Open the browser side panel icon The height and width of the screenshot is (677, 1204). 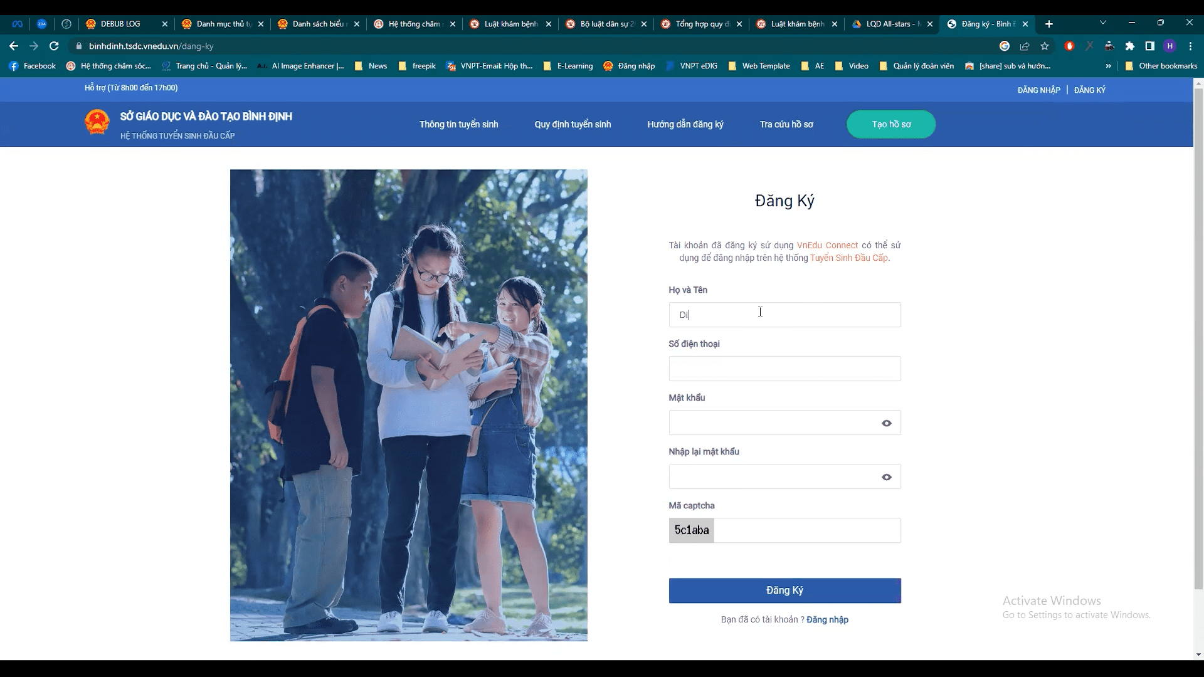[x=1150, y=46]
